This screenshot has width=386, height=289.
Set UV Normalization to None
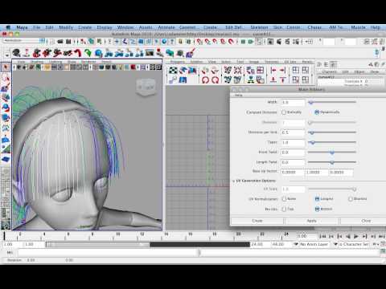coord(284,199)
